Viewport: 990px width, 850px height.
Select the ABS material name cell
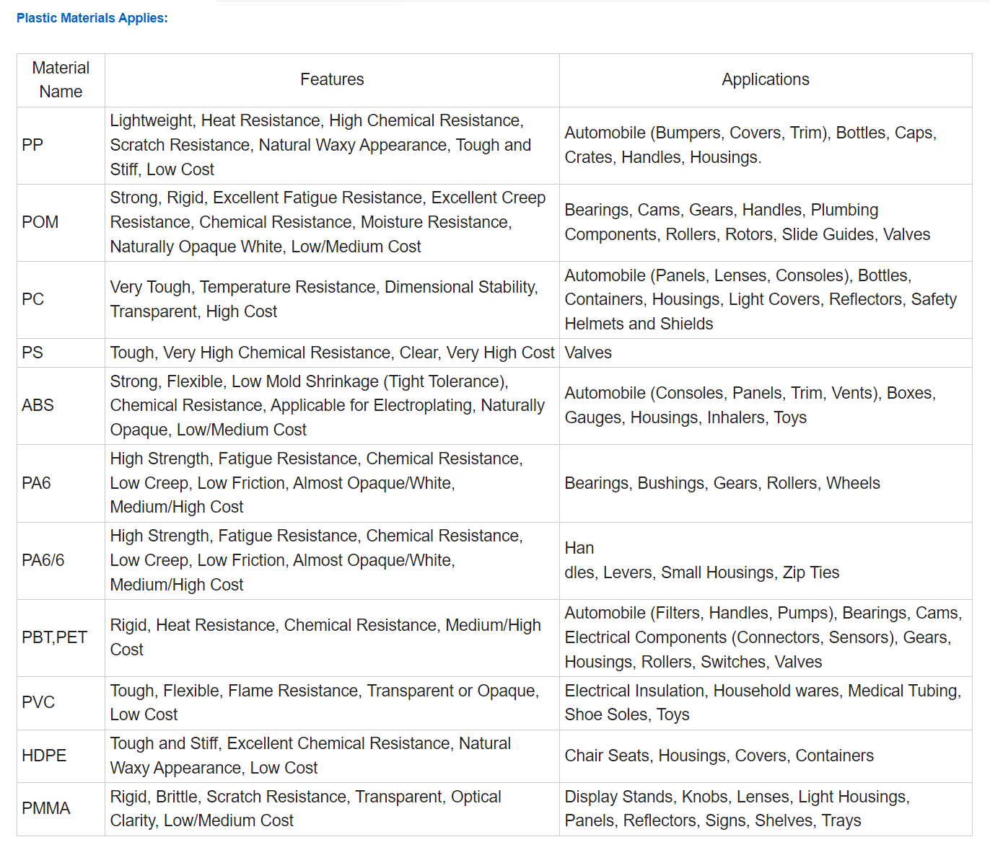(38, 405)
